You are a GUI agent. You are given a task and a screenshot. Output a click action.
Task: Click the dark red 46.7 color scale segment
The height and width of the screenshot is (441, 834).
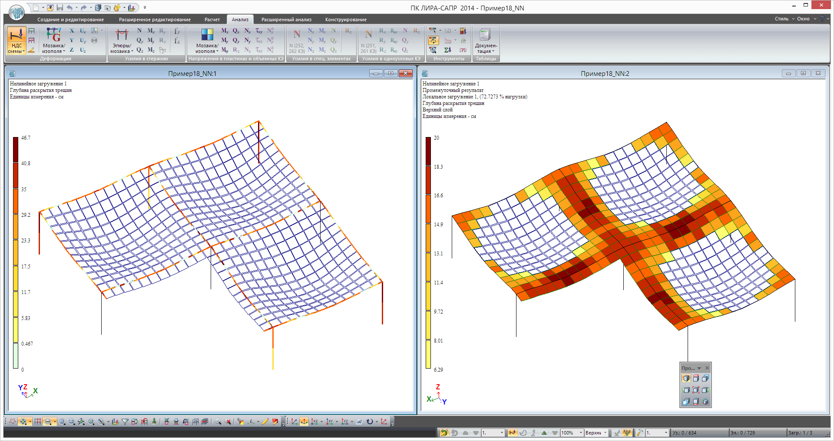[x=16, y=150]
